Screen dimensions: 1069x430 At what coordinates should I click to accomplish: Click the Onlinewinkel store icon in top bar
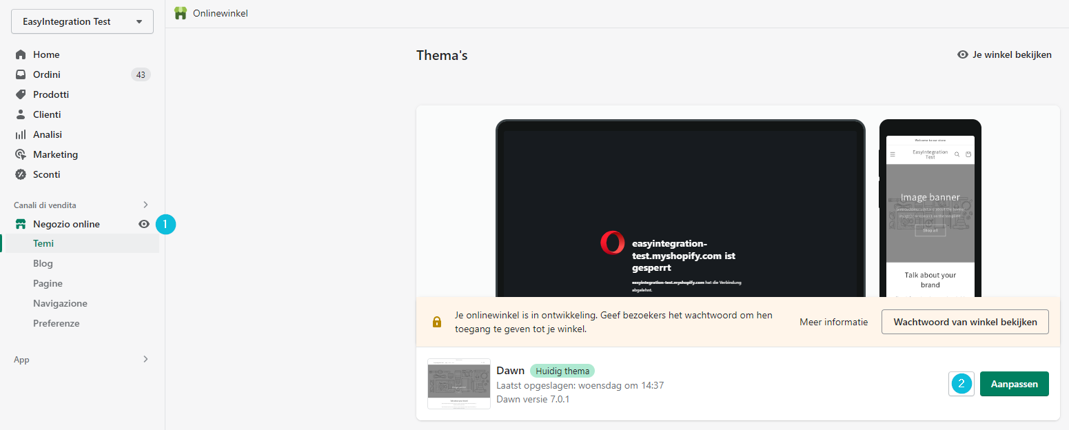click(181, 13)
